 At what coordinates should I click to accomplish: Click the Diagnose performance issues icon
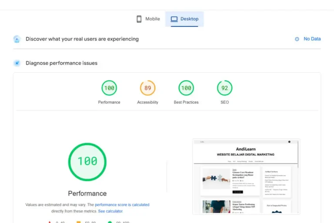(17, 63)
